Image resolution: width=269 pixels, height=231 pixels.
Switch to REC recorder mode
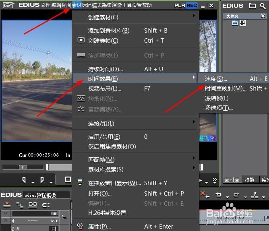tap(192, 6)
